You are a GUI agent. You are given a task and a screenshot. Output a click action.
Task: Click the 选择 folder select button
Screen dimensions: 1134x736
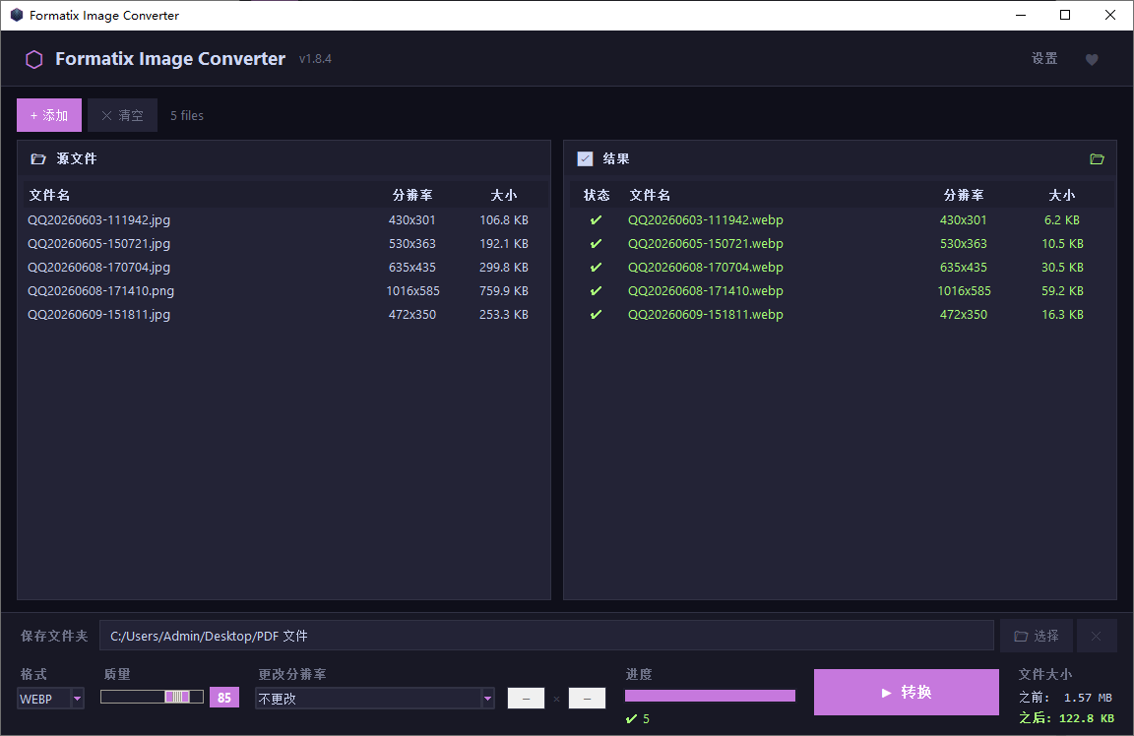pos(1037,636)
